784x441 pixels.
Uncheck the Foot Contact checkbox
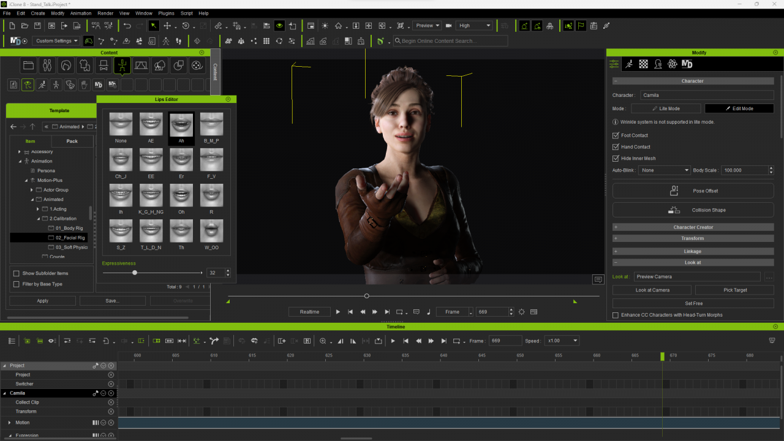[x=616, y=135]
